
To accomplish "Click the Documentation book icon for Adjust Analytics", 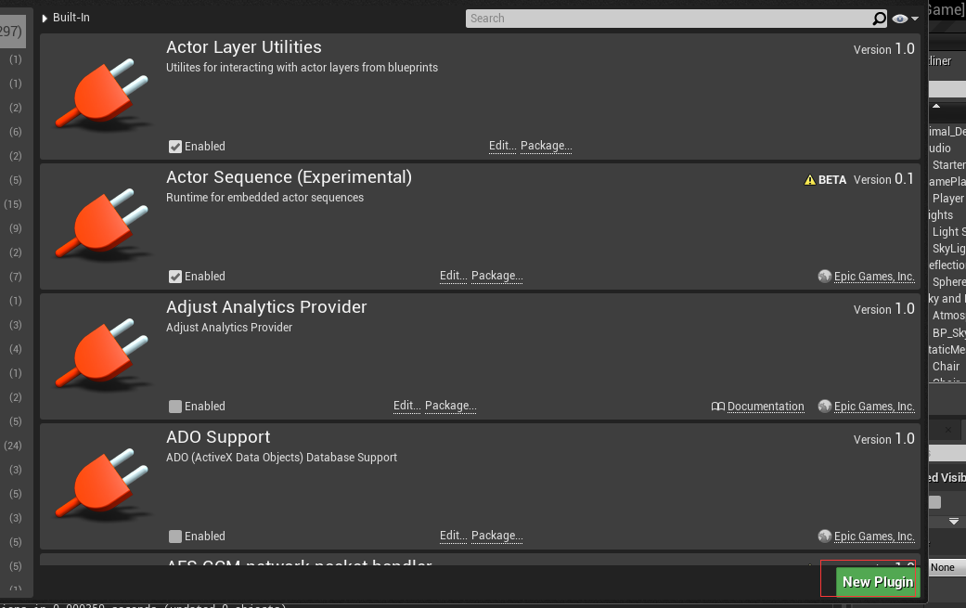I will [x=719, y=406].
